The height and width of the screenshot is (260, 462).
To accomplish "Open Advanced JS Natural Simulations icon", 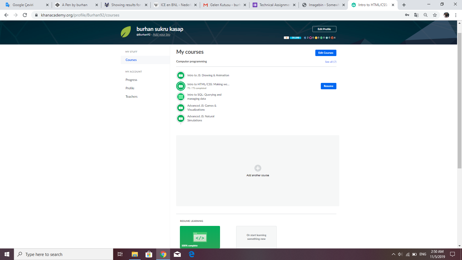I will (181, 118).
